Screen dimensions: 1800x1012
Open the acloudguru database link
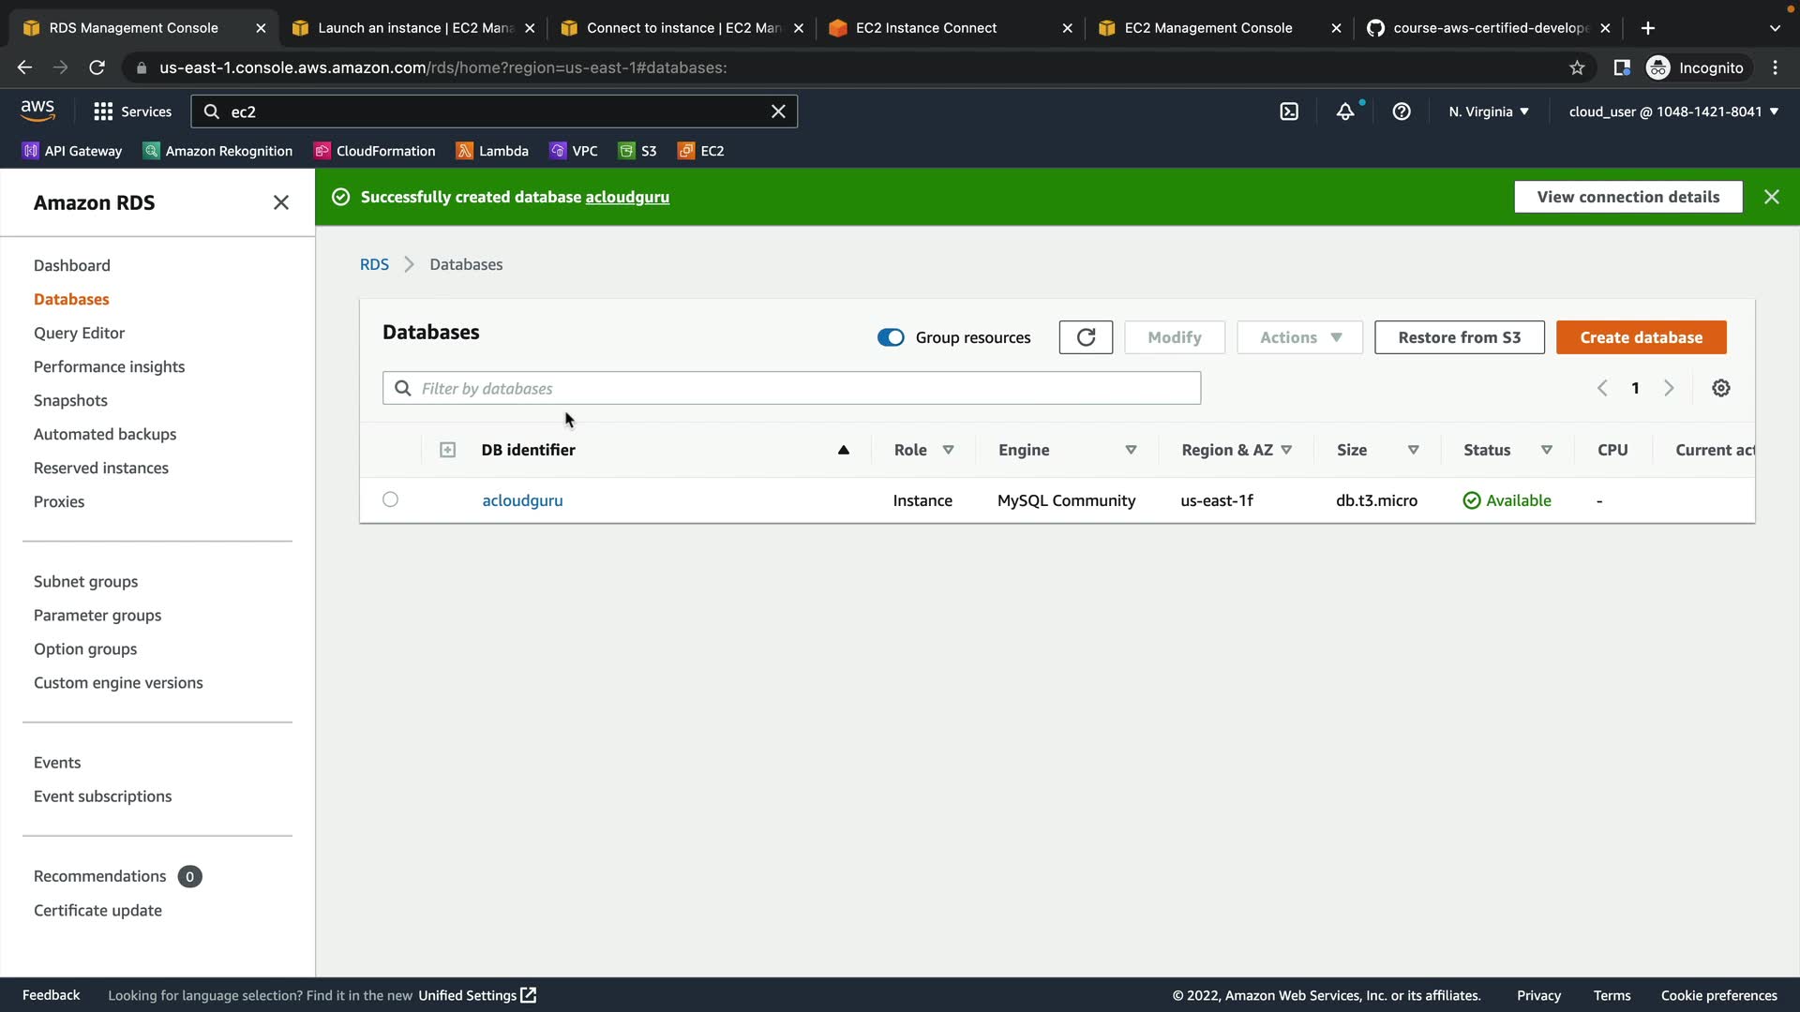[x=522, y=500]
